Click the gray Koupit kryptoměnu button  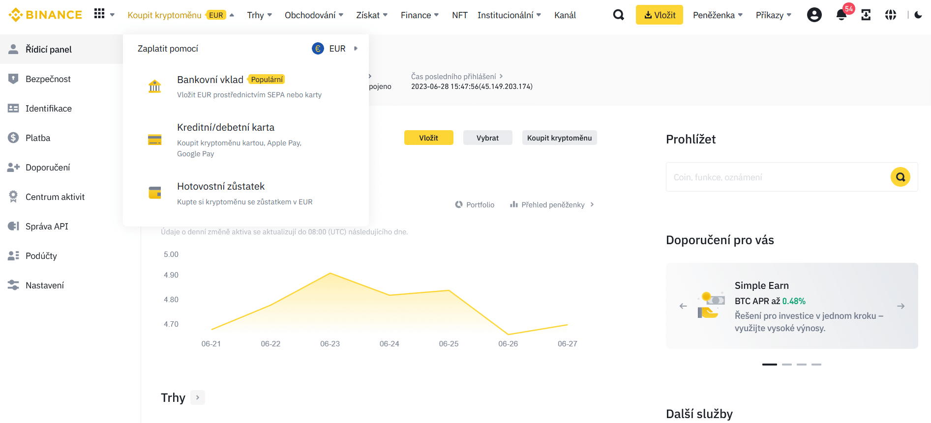560,138
